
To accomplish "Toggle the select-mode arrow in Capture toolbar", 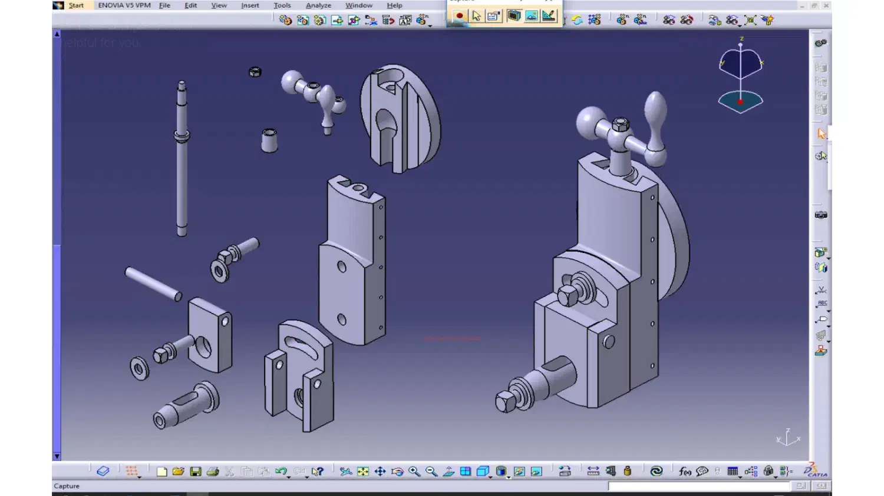I will [476, 16].
